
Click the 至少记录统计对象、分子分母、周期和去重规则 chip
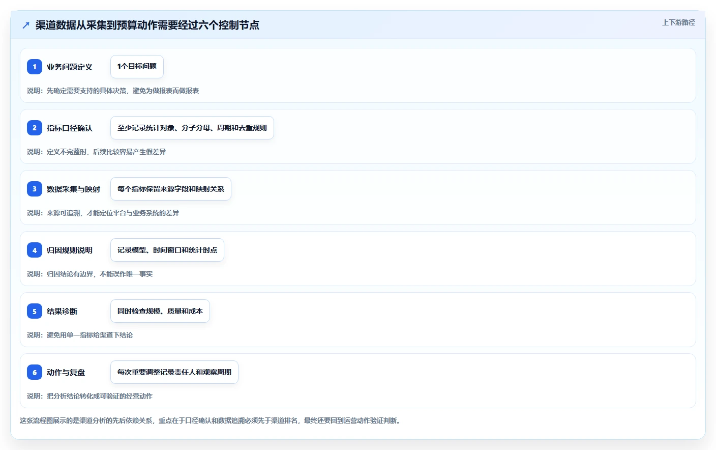192,128
